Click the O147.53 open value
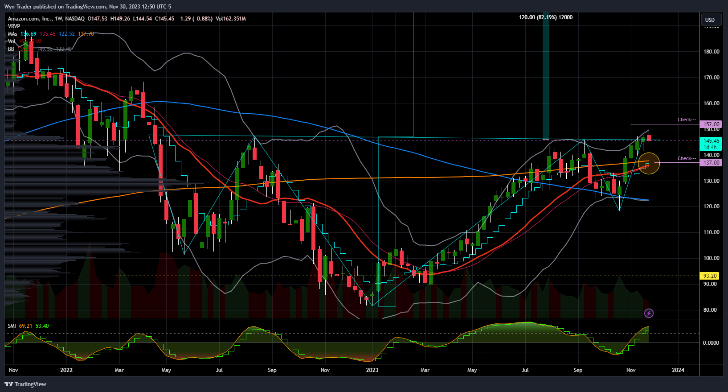 [x=97, y=19]
